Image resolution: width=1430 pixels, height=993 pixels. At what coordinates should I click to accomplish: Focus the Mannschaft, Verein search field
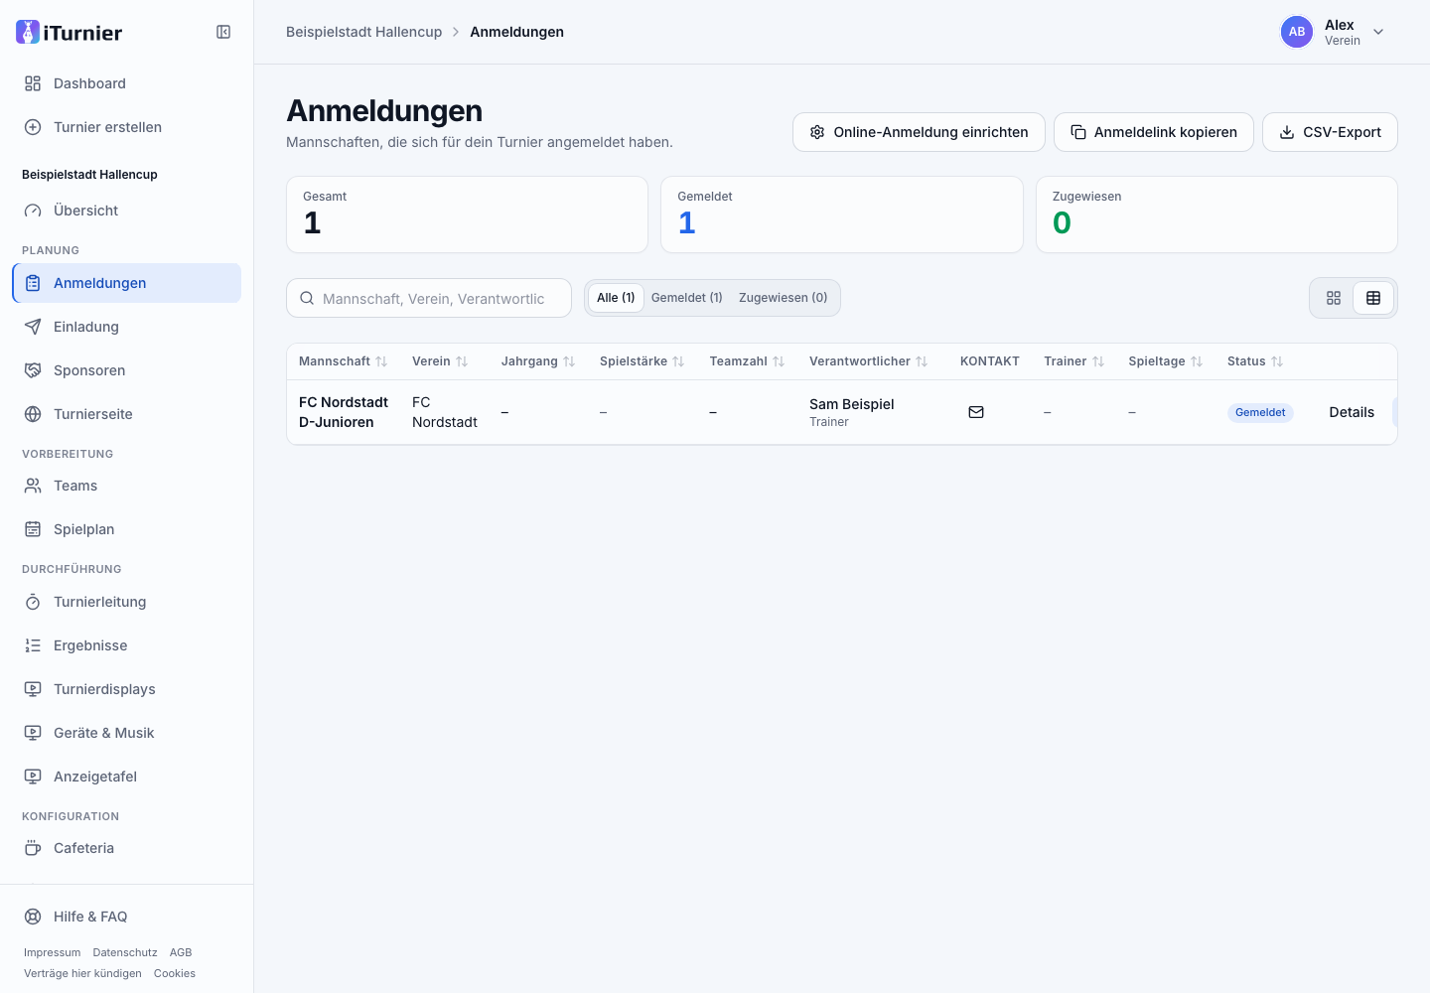[429, 298]
